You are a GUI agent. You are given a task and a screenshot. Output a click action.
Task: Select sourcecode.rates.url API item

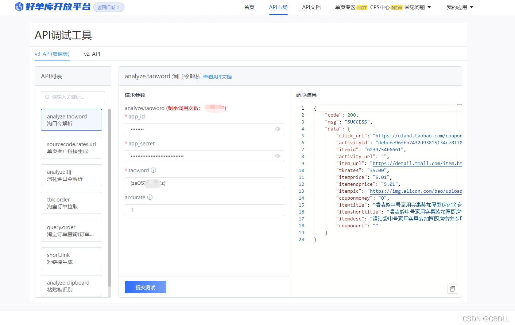pyautogui.click(x=71, y=148)
